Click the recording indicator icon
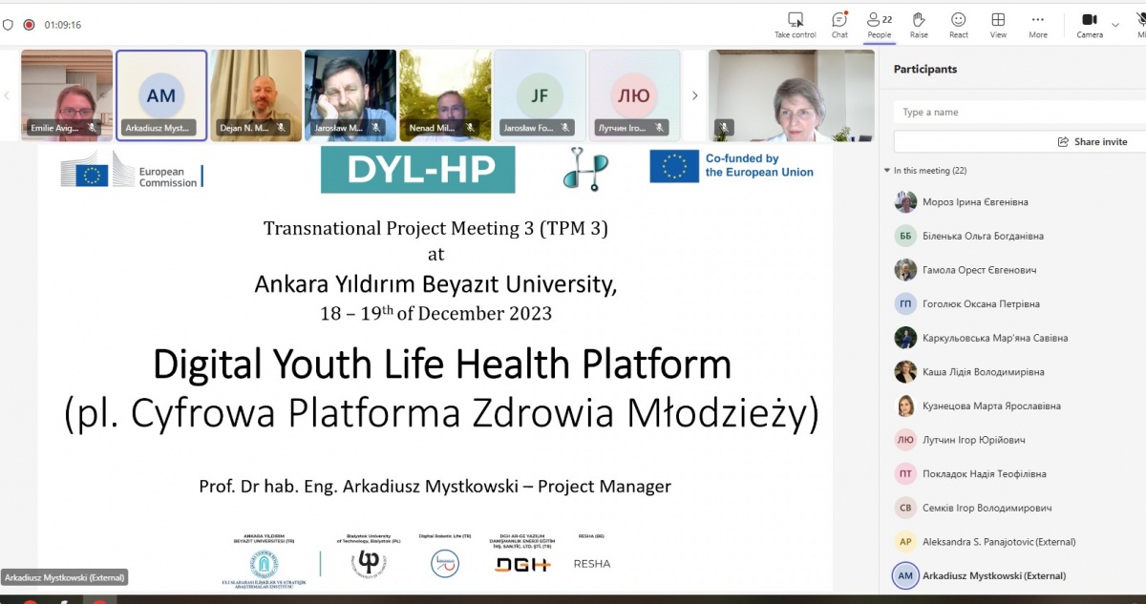This screenshot has height=604, width=1146. 29,25
